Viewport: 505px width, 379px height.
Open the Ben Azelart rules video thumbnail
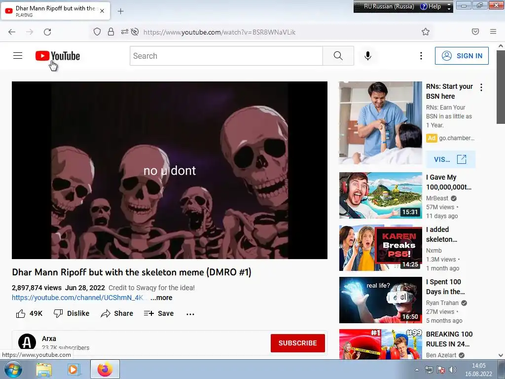click(380, 344)
